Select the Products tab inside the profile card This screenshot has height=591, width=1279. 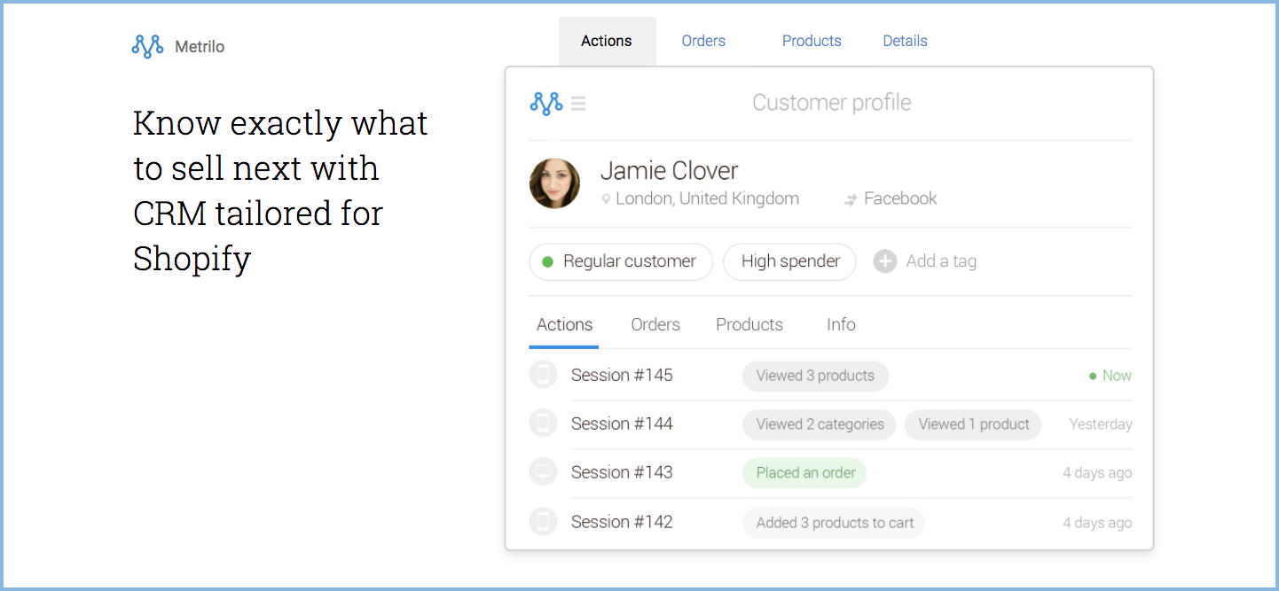749,324
